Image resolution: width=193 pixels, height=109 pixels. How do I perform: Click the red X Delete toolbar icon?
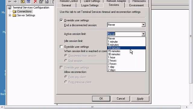36,2
